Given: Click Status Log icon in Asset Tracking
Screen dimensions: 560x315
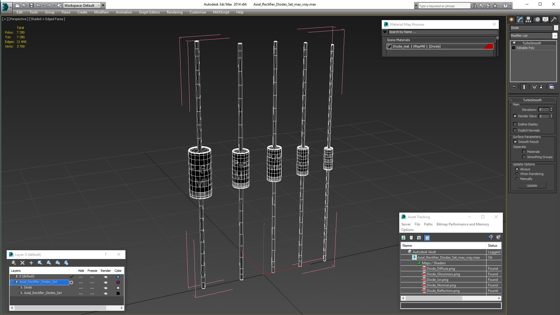Looking at the screenshot, I should (411, 238).
